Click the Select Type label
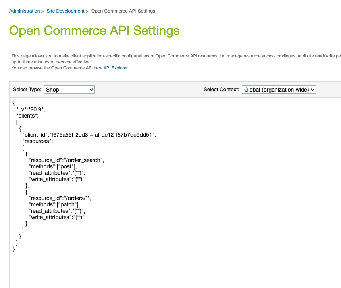The image size is (341, 288). pos(27,90)
